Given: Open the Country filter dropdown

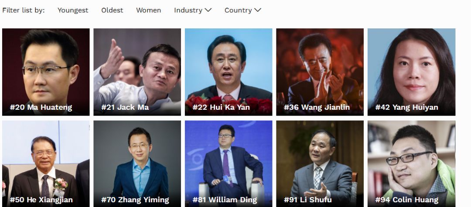Looking at the screenshot, I should [243, 10].
